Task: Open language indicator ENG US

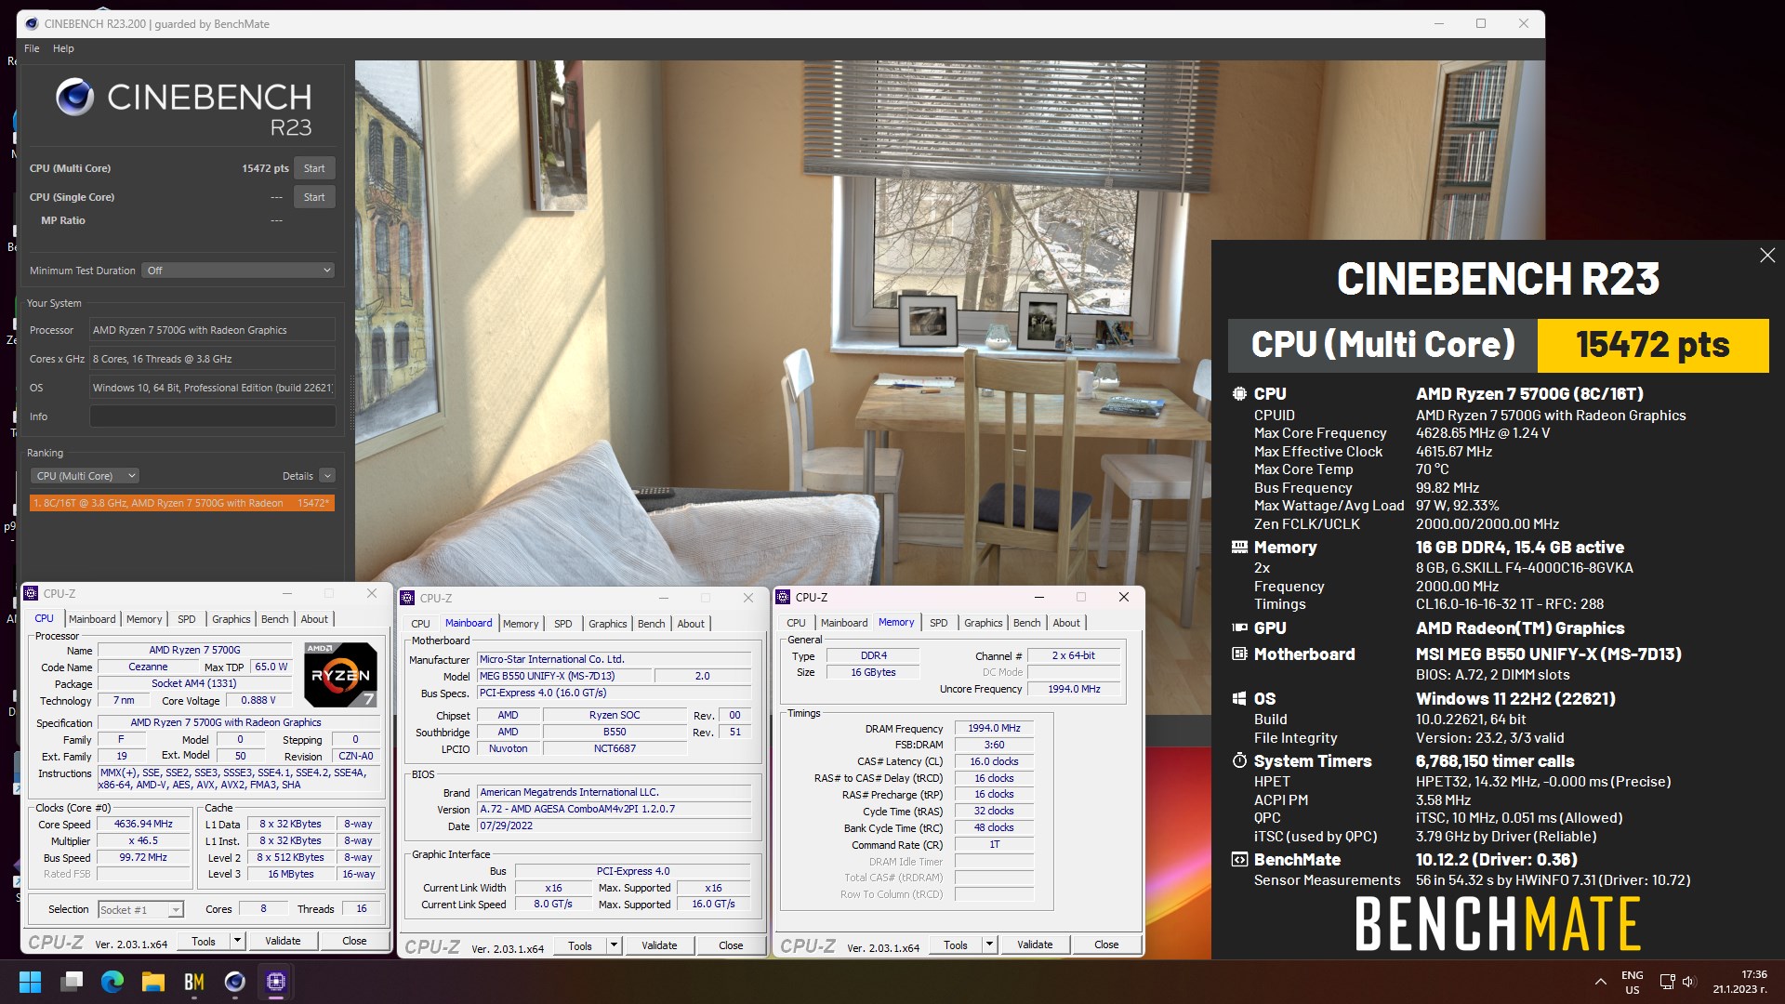Action: tap(1633, 982)
